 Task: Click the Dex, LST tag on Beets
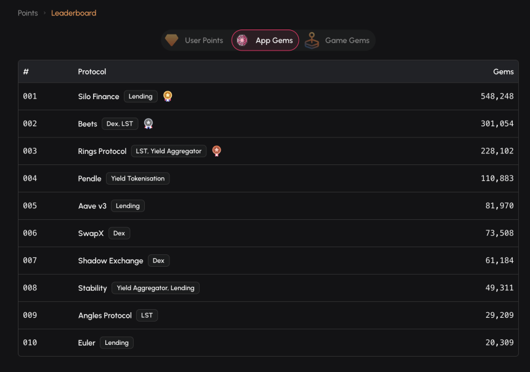(120, 124)
